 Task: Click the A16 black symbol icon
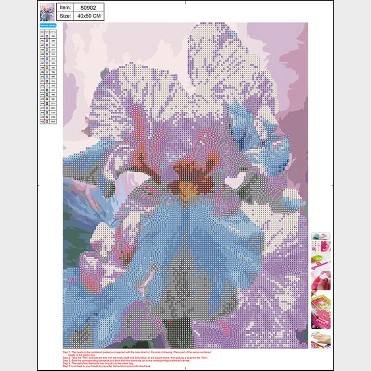[x=47, y=104]
